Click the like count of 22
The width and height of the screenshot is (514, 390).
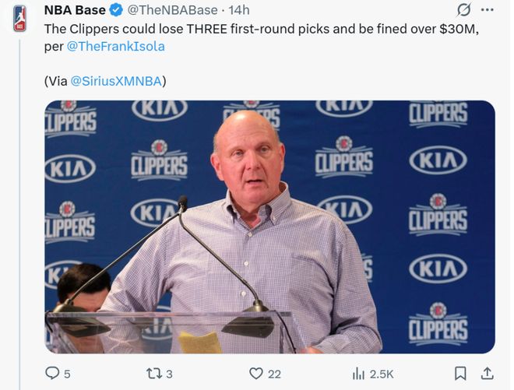[x=274, y=374]
